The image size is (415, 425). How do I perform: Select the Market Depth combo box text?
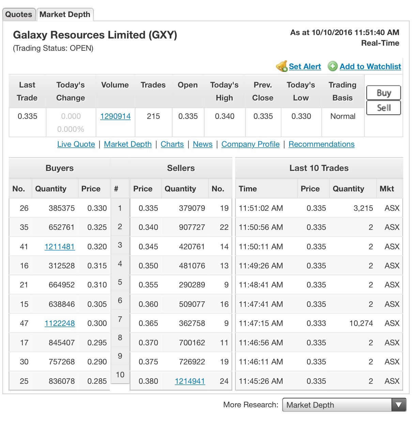(310, 405)
